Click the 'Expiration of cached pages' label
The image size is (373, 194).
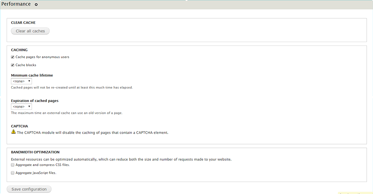[35, 101]
